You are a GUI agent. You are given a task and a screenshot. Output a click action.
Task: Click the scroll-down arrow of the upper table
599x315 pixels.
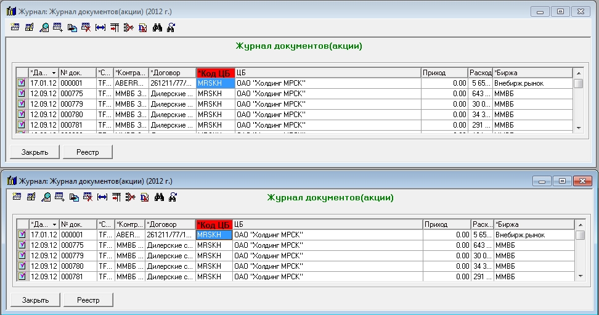578,126
